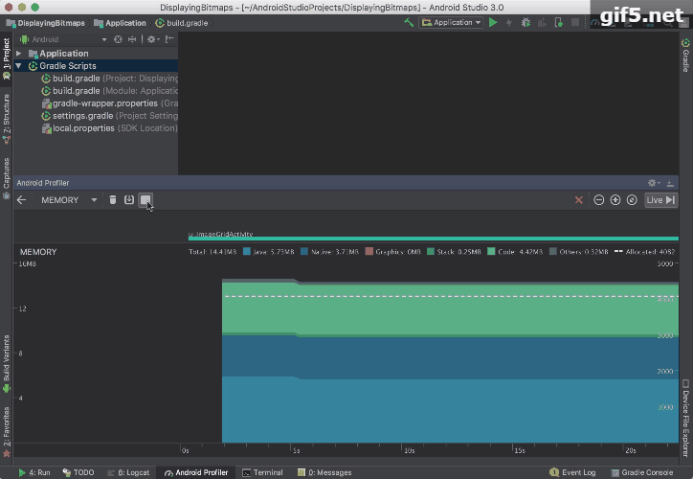Open Event Log in status bar
Viewport: 693px width, 479px height.
tap(572, 472)
